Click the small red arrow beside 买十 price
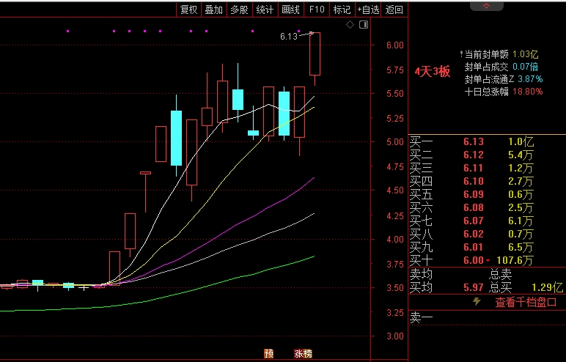Viewport: 566px width, 362px height. [x=488, y=261]
